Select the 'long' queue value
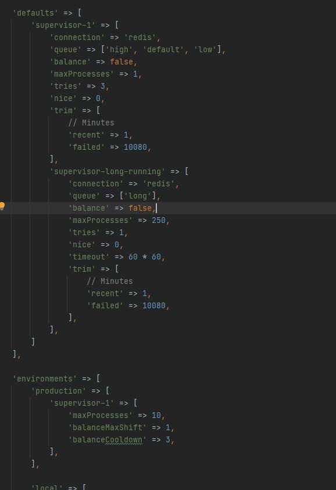Viewport: 336px width, 490px height. (x=138, y=196)
